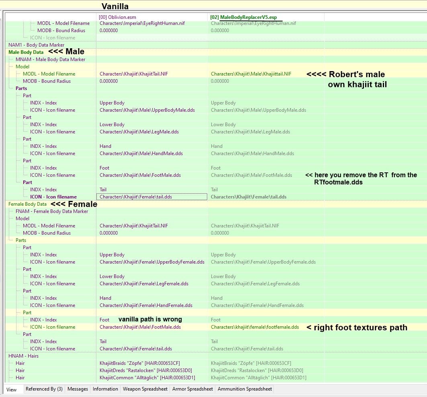Select the KhajiitBraids entry in MaleBodyReplacerV5 column
The height and width of the screenshot is (397, 427).
pos(251,363)
